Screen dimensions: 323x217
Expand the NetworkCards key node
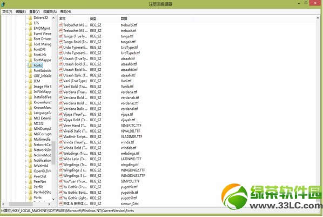26,144
